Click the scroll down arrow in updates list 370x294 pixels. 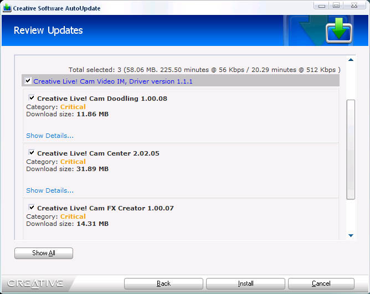point(351,235)
